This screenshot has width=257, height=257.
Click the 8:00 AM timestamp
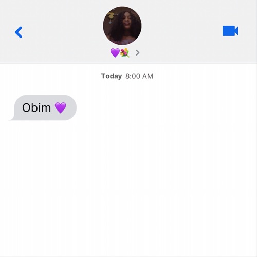point(139,76)
